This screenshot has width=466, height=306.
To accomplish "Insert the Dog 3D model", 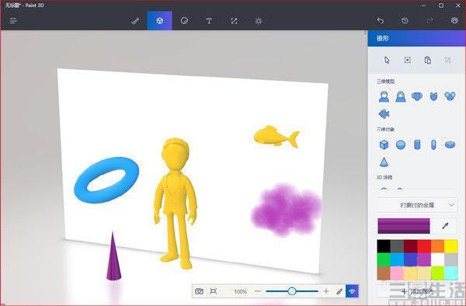I will coord(417,96).
